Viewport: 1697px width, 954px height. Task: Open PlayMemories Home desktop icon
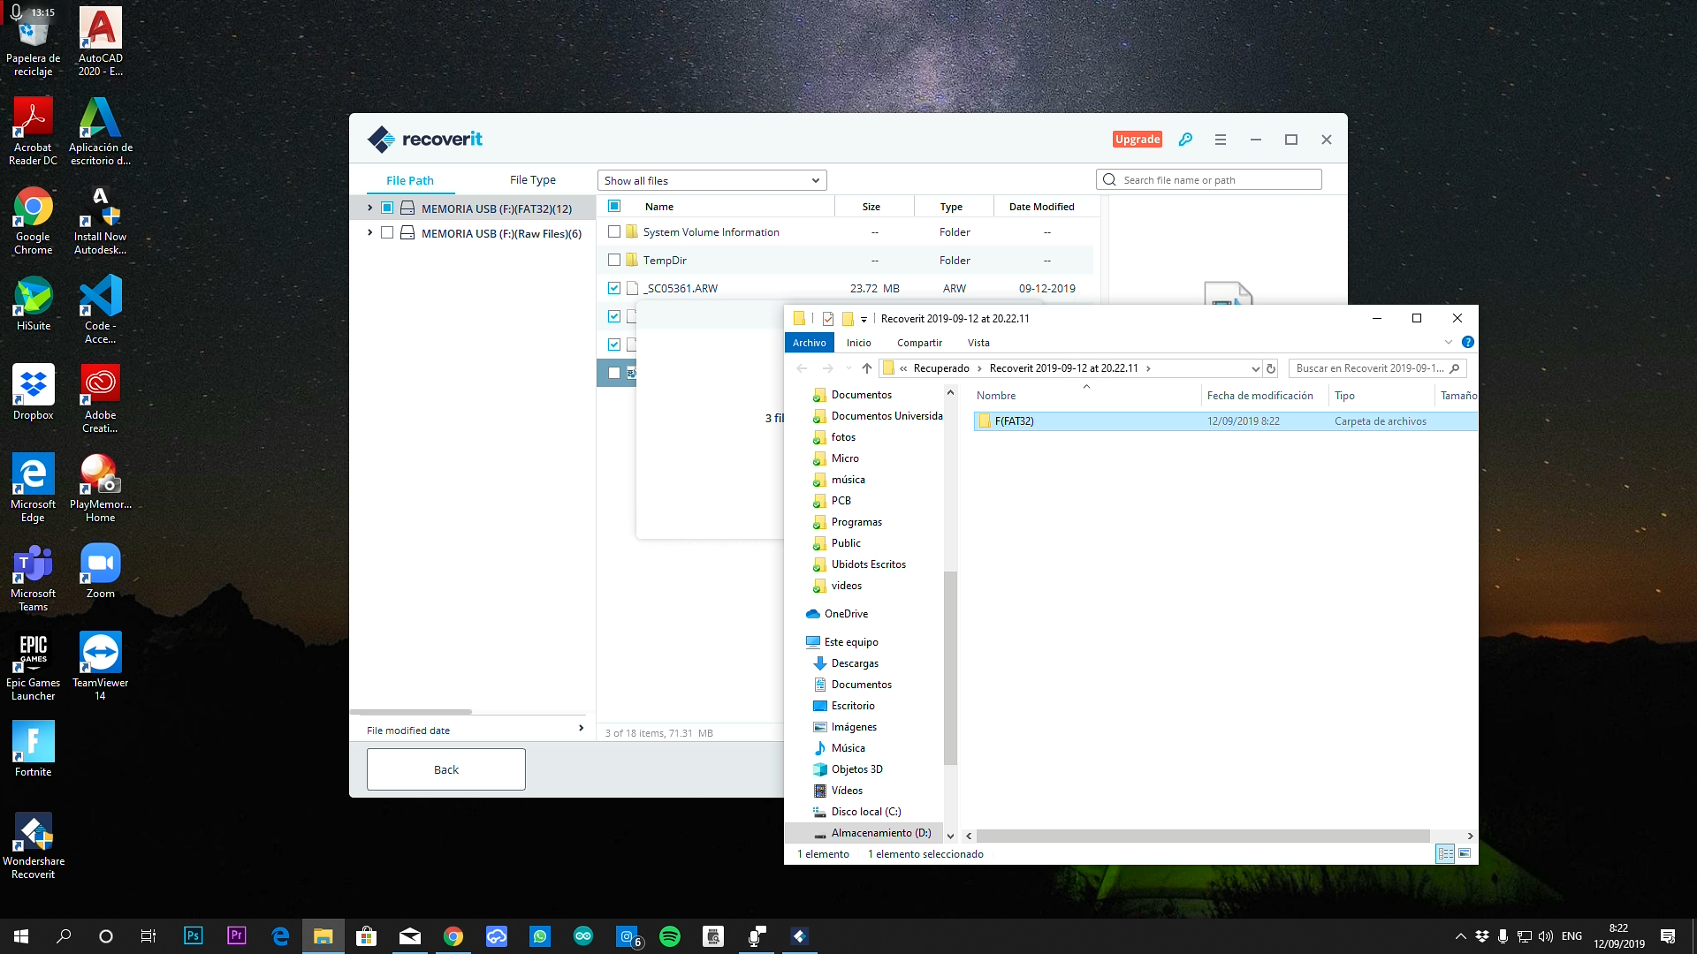tap(101, 488)
